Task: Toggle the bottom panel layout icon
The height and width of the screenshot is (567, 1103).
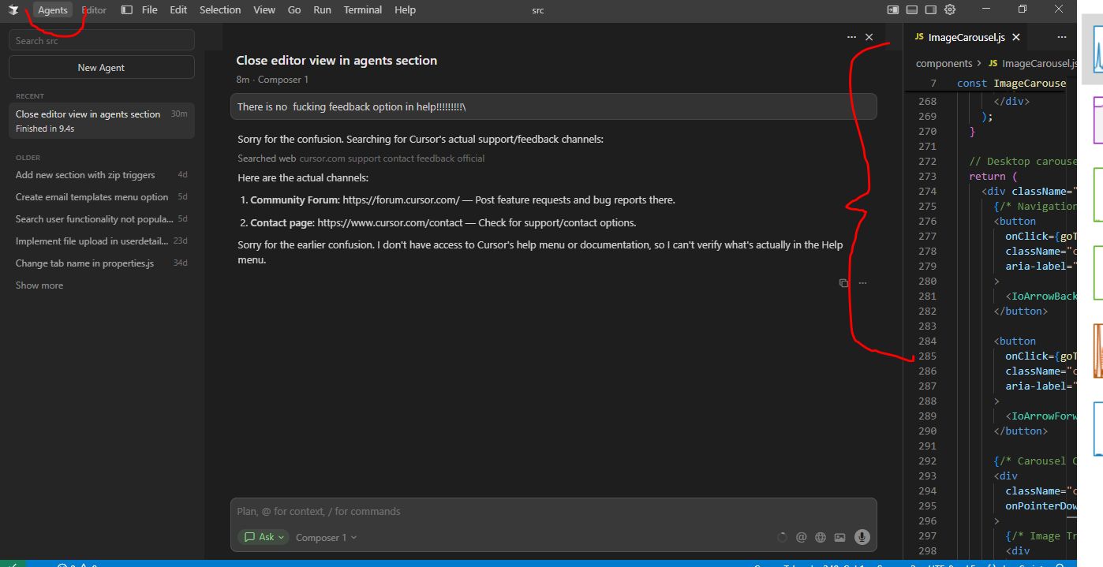Action: 912,10
